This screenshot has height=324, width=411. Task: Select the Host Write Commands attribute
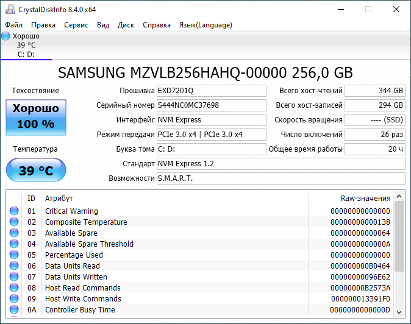coord(83,299)
